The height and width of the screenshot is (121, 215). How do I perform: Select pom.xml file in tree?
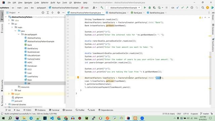tap(18, 101)
